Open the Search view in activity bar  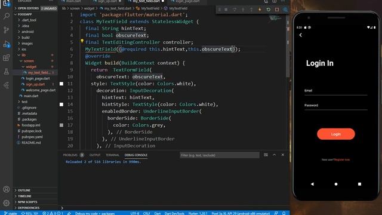[7, 16]
